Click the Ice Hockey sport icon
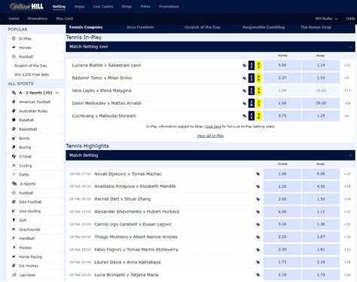Image resolution: width=357 pixels, height=282 pixels. click(x=14, y=265)
